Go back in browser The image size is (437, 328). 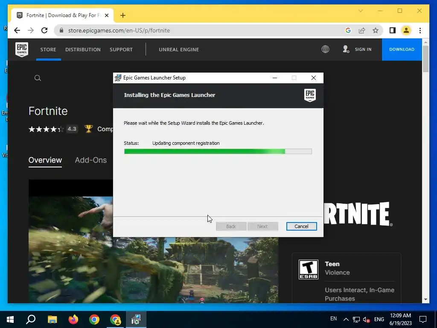tap(17, 30)
